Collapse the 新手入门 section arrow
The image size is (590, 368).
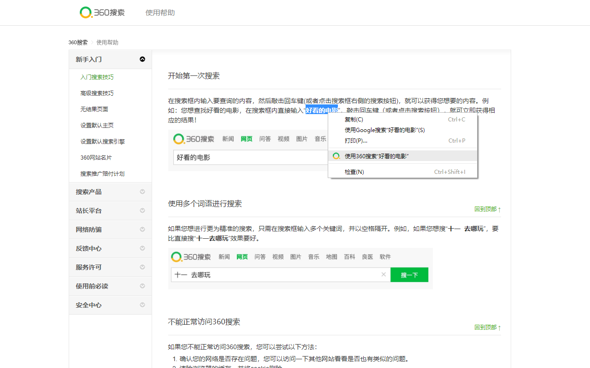pos(142,59)
